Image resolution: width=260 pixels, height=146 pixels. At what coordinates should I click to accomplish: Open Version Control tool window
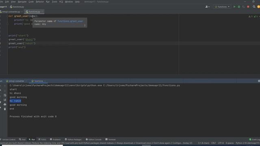[8, 140]
